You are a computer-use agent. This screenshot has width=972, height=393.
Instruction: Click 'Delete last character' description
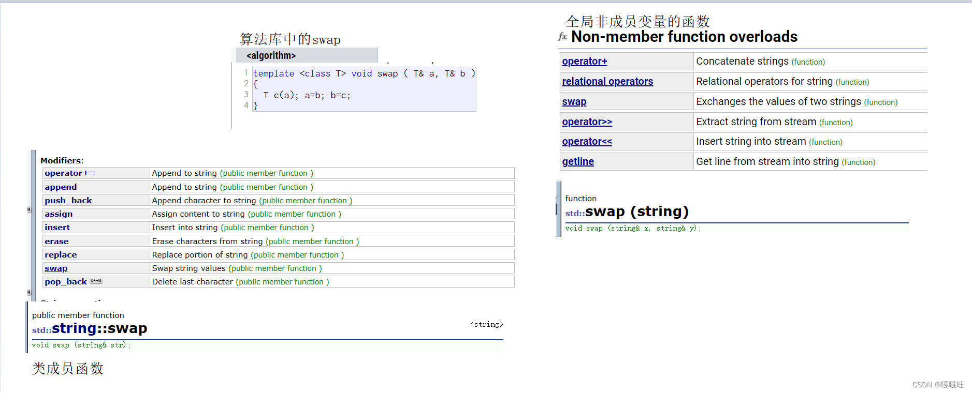tap(192, 282)
